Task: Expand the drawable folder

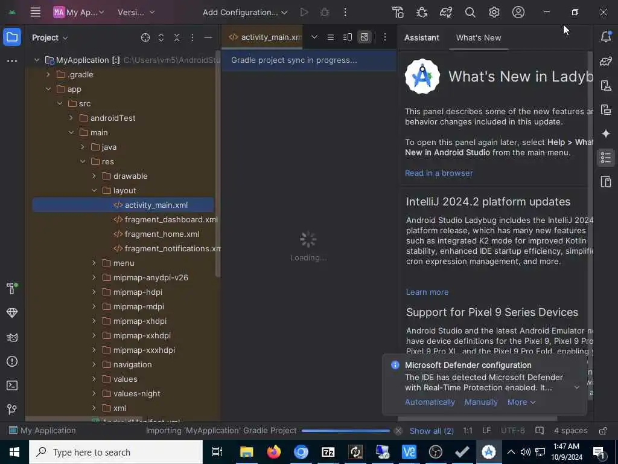Action: [94, 176]
